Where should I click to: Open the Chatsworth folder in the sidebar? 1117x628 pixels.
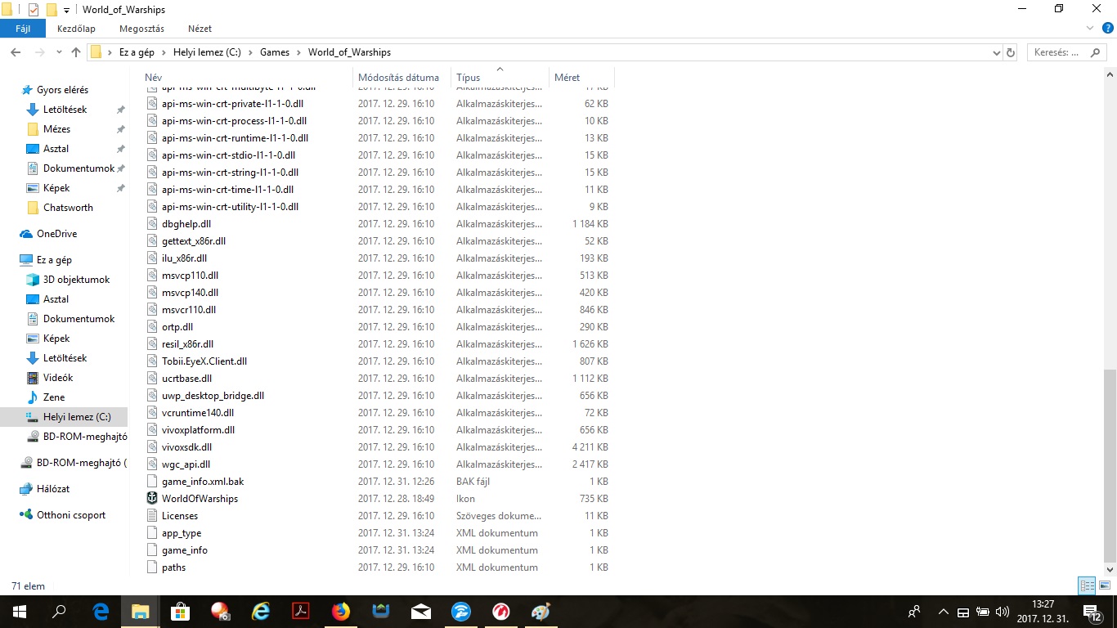coord(68,208)
